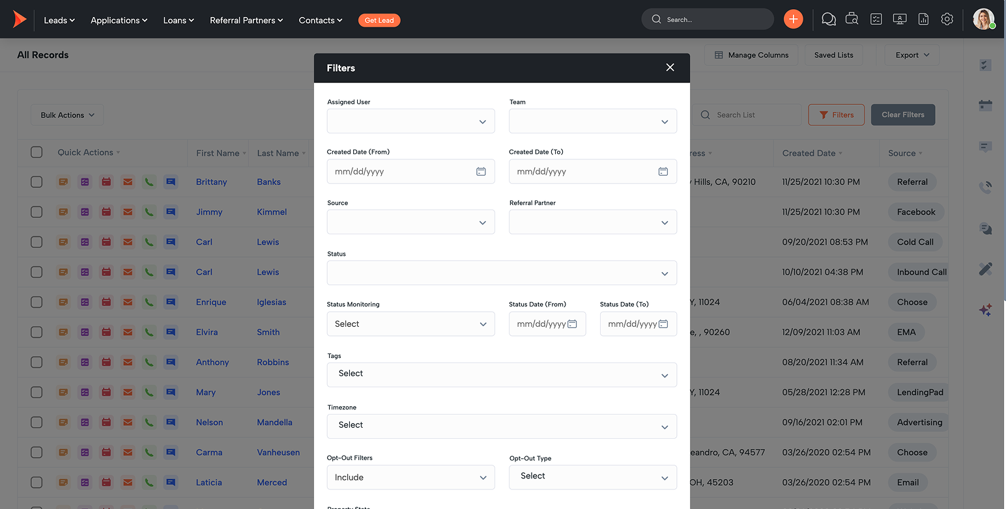The image size is (1006, 509).
Task: Open the Team dropdown
Action: click(x=593, y=121)
